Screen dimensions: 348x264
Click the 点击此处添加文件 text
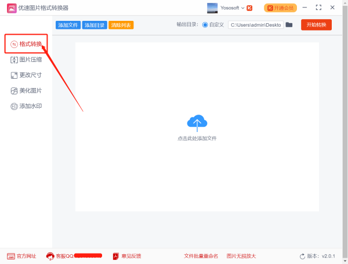[x=197, y=138]
